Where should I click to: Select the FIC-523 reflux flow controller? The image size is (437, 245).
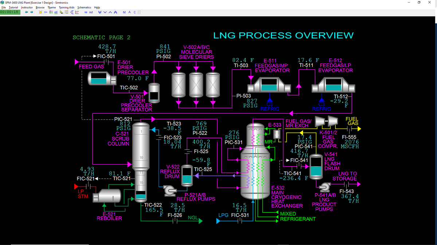tap(172, 137)
